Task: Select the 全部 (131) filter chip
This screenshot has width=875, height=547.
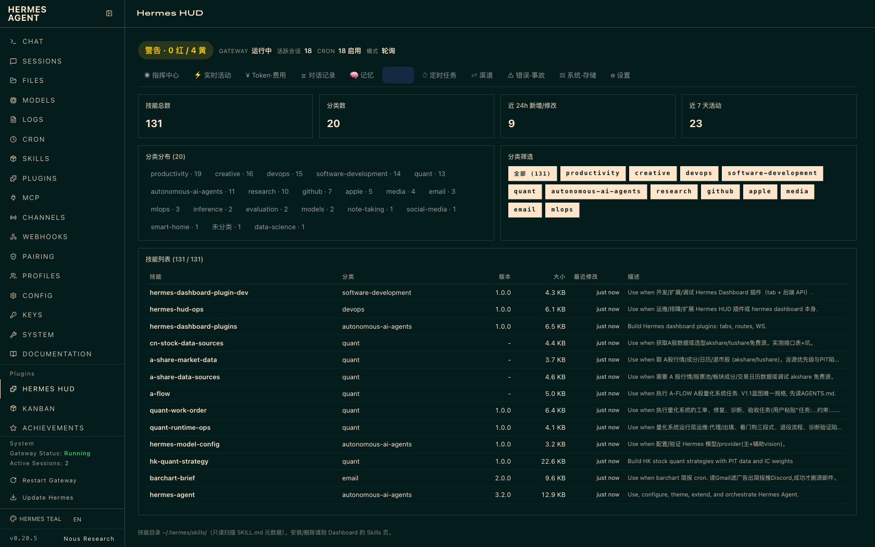Action: [x=532, y=173]
